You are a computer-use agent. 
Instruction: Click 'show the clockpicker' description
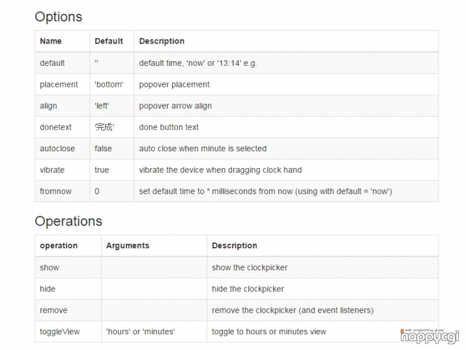click(250, 267)
